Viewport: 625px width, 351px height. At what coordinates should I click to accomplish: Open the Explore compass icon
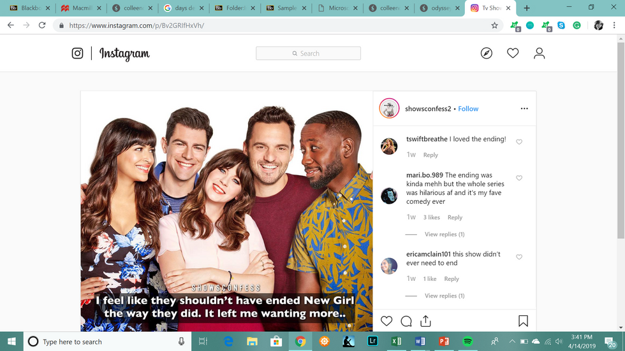point(486,53)
